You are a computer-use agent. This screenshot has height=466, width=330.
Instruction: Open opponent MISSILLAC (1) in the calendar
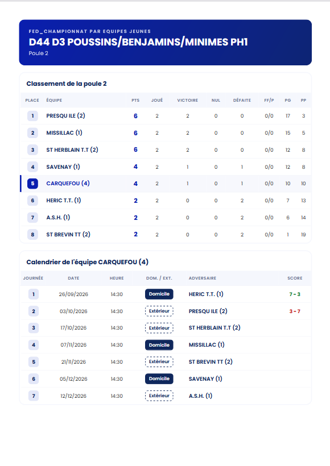tap(207, 345)
